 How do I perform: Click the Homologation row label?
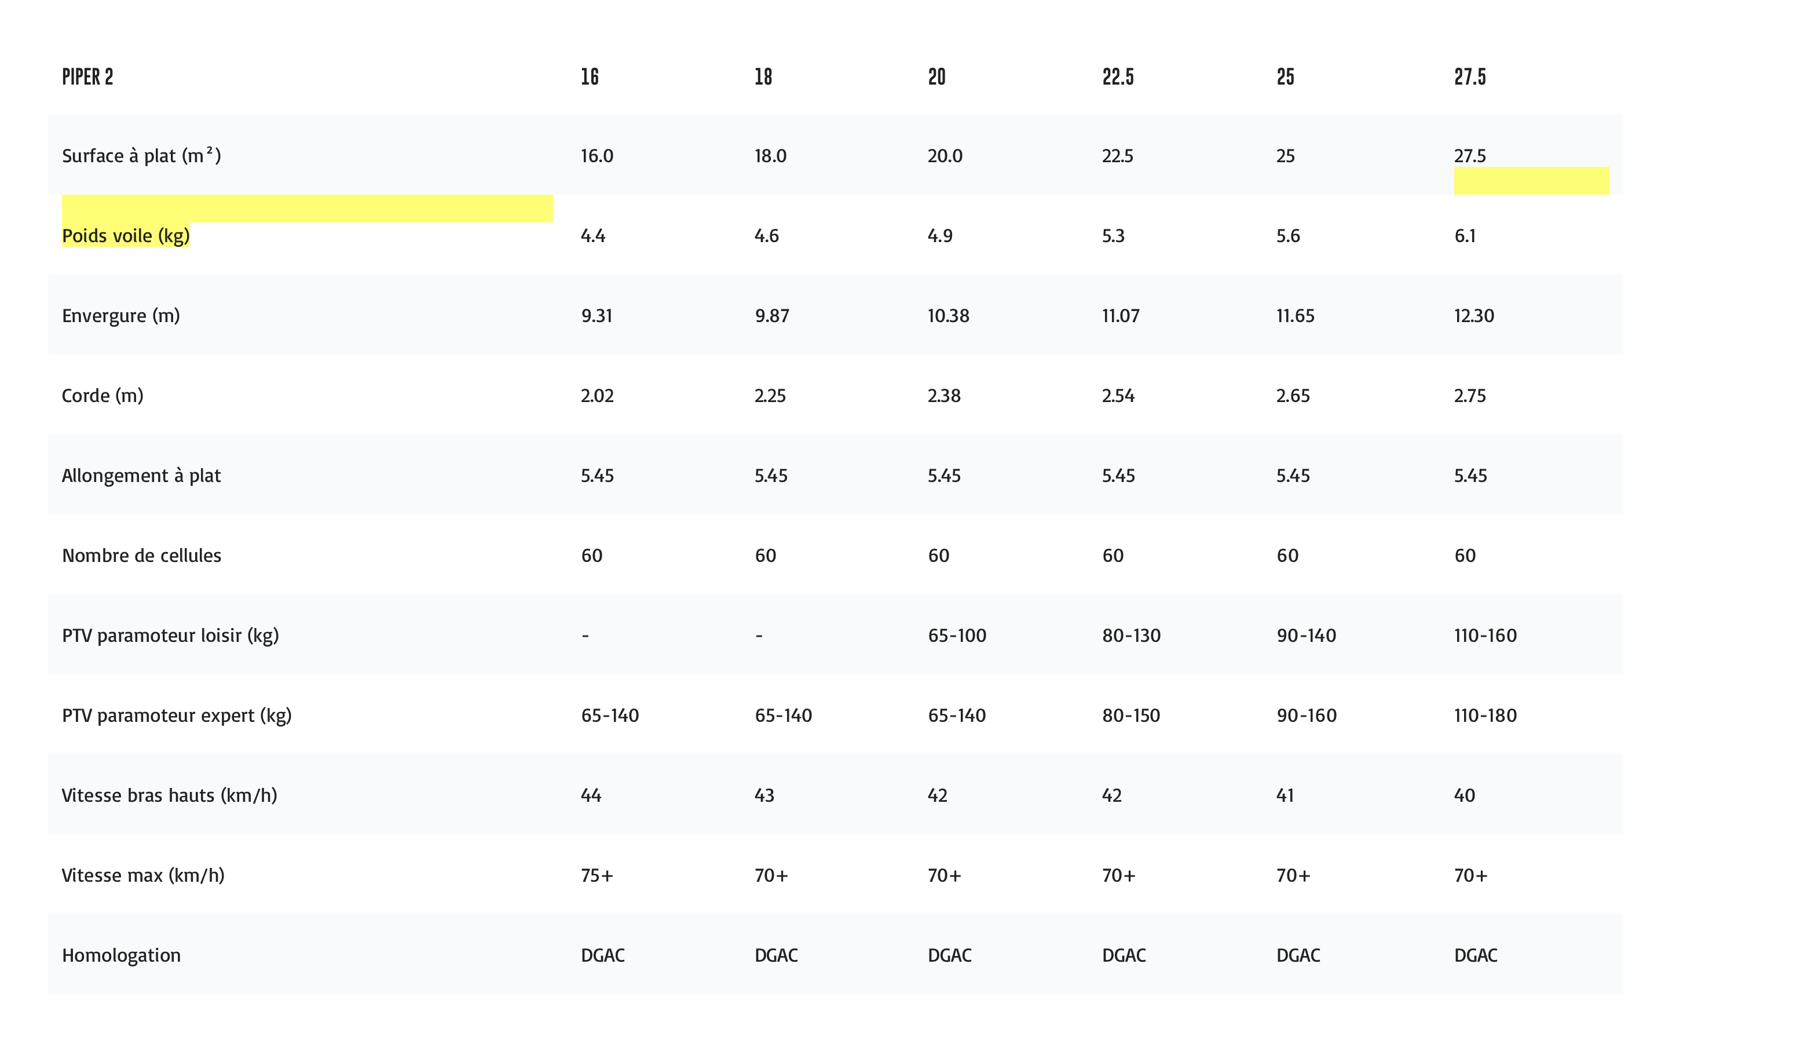(121, 955)
